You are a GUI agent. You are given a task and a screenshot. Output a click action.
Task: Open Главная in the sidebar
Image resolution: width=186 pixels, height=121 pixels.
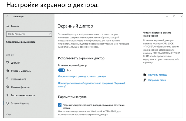pyautogui.click(x=15, y=26)
